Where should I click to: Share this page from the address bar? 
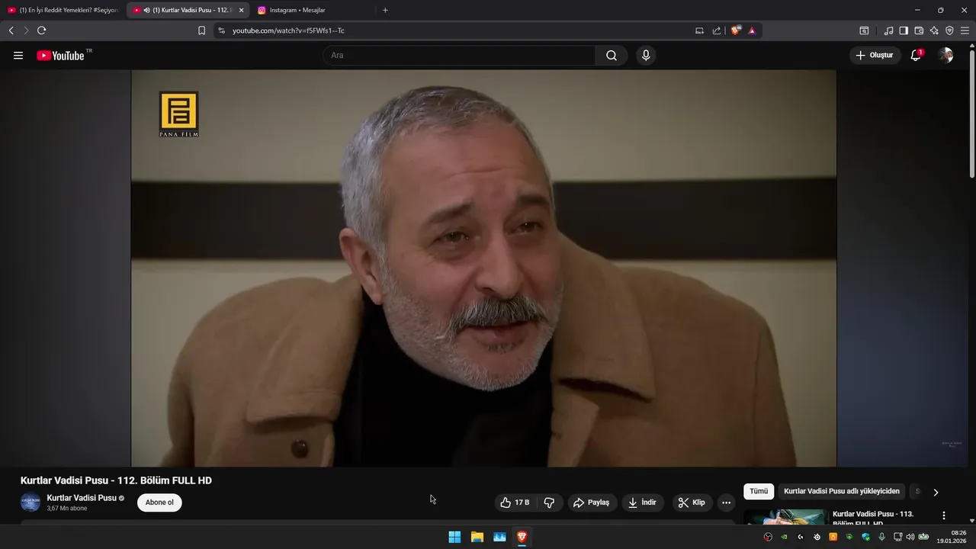(x=717, y=30)
